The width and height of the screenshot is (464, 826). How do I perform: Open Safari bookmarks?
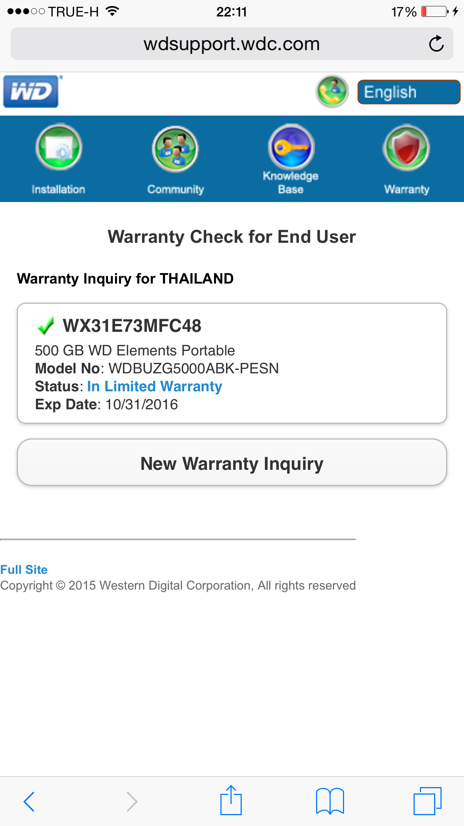click(x=330, y=801)
